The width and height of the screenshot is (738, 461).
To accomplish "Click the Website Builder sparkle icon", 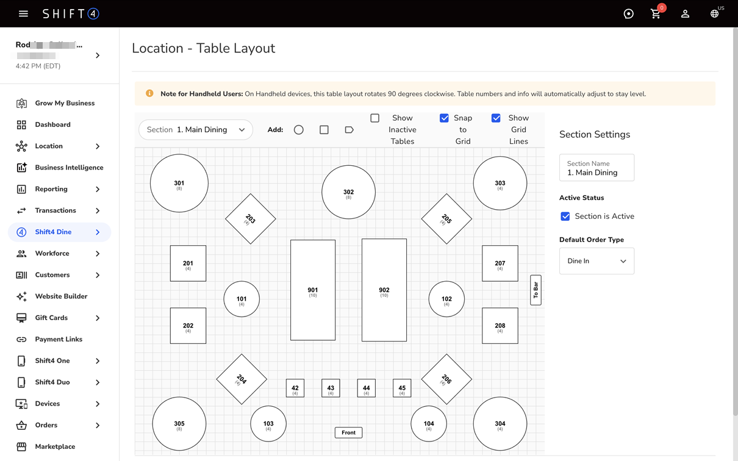I will click(21, 296).
